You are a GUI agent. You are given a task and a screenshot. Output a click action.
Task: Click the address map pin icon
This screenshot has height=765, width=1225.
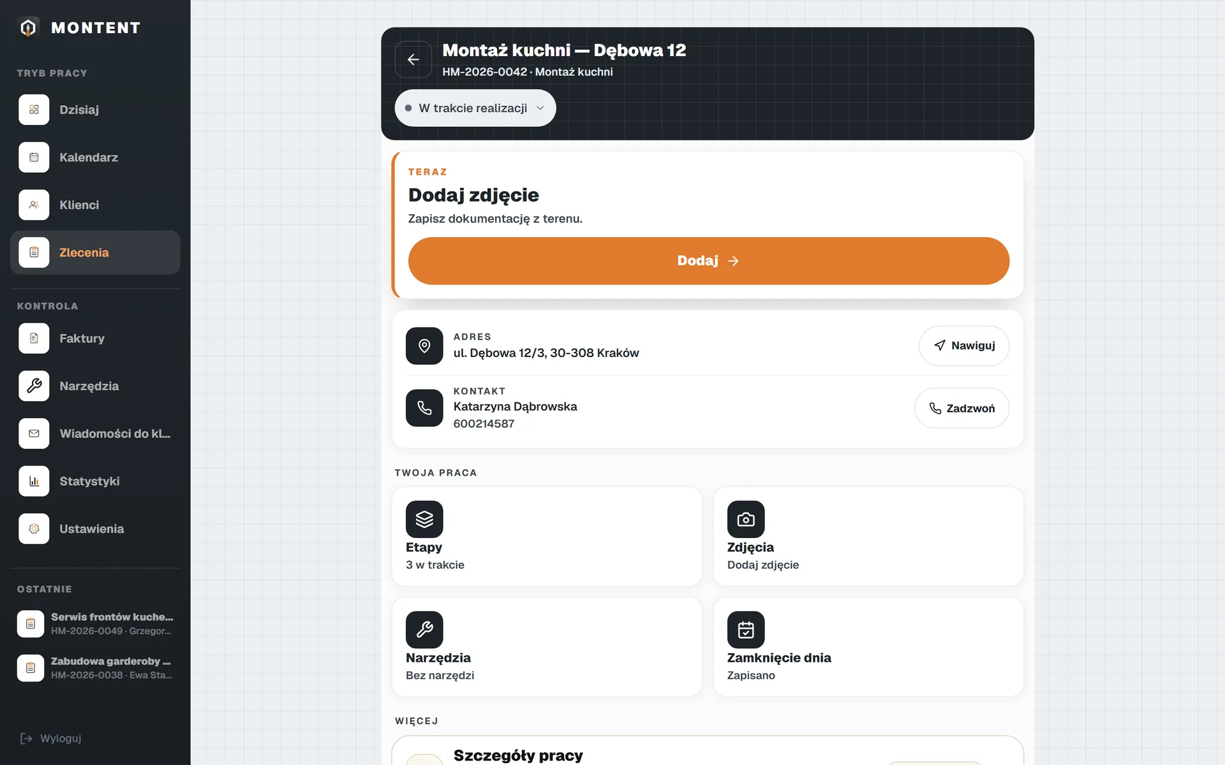click(424, 346)
